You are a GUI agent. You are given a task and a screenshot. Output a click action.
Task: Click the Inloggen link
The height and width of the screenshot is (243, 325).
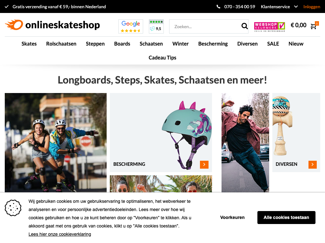coord(312,7)
